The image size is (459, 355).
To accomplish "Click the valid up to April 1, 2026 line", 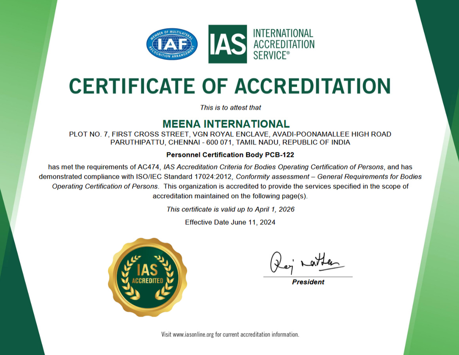I will tap(230, 209).
